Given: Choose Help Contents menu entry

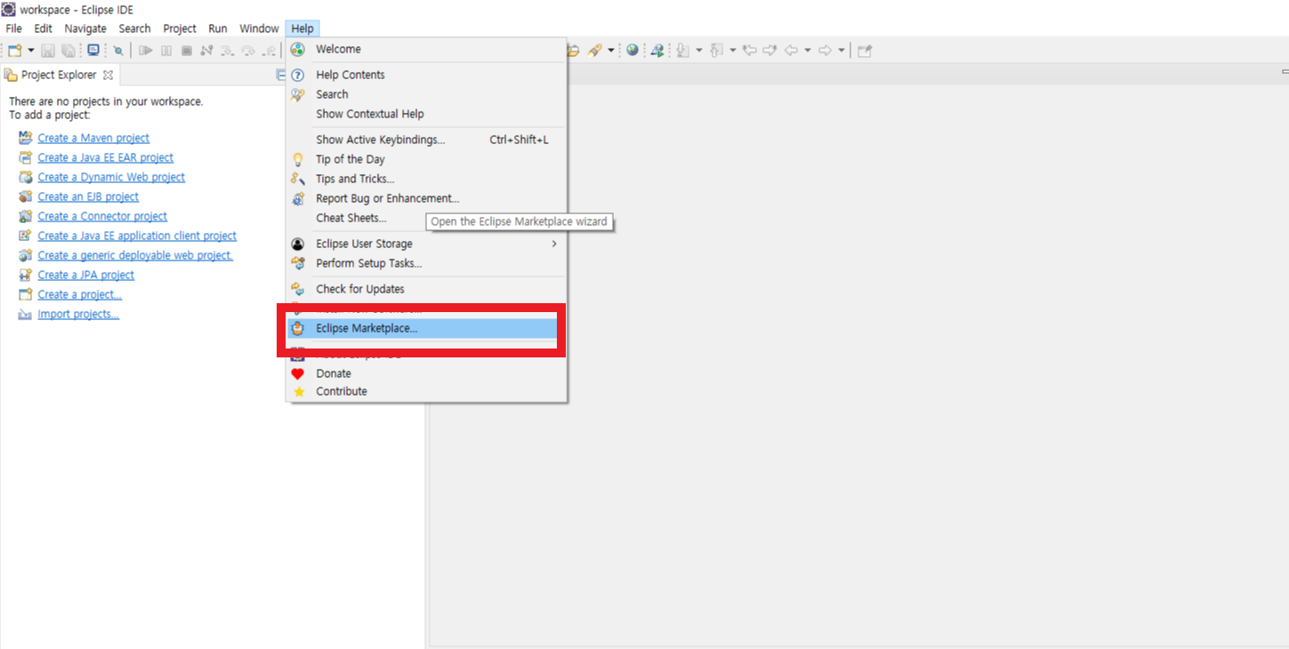Looking at the screenshot, I should tap(426, 75).
